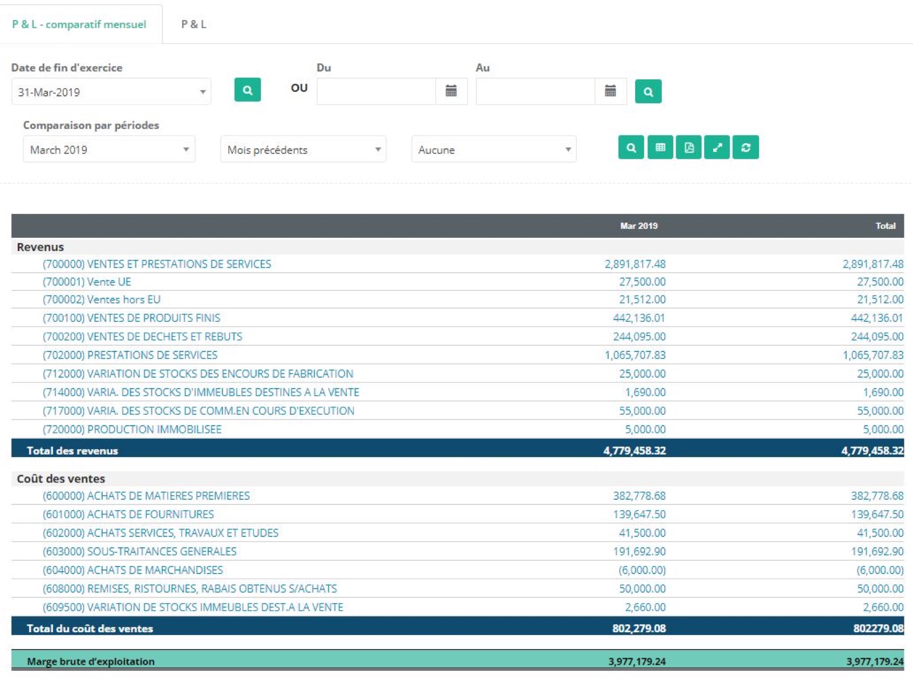Screen dimensions: 913x679
Task: Open the Du date calendar picker
Action: 451,91
